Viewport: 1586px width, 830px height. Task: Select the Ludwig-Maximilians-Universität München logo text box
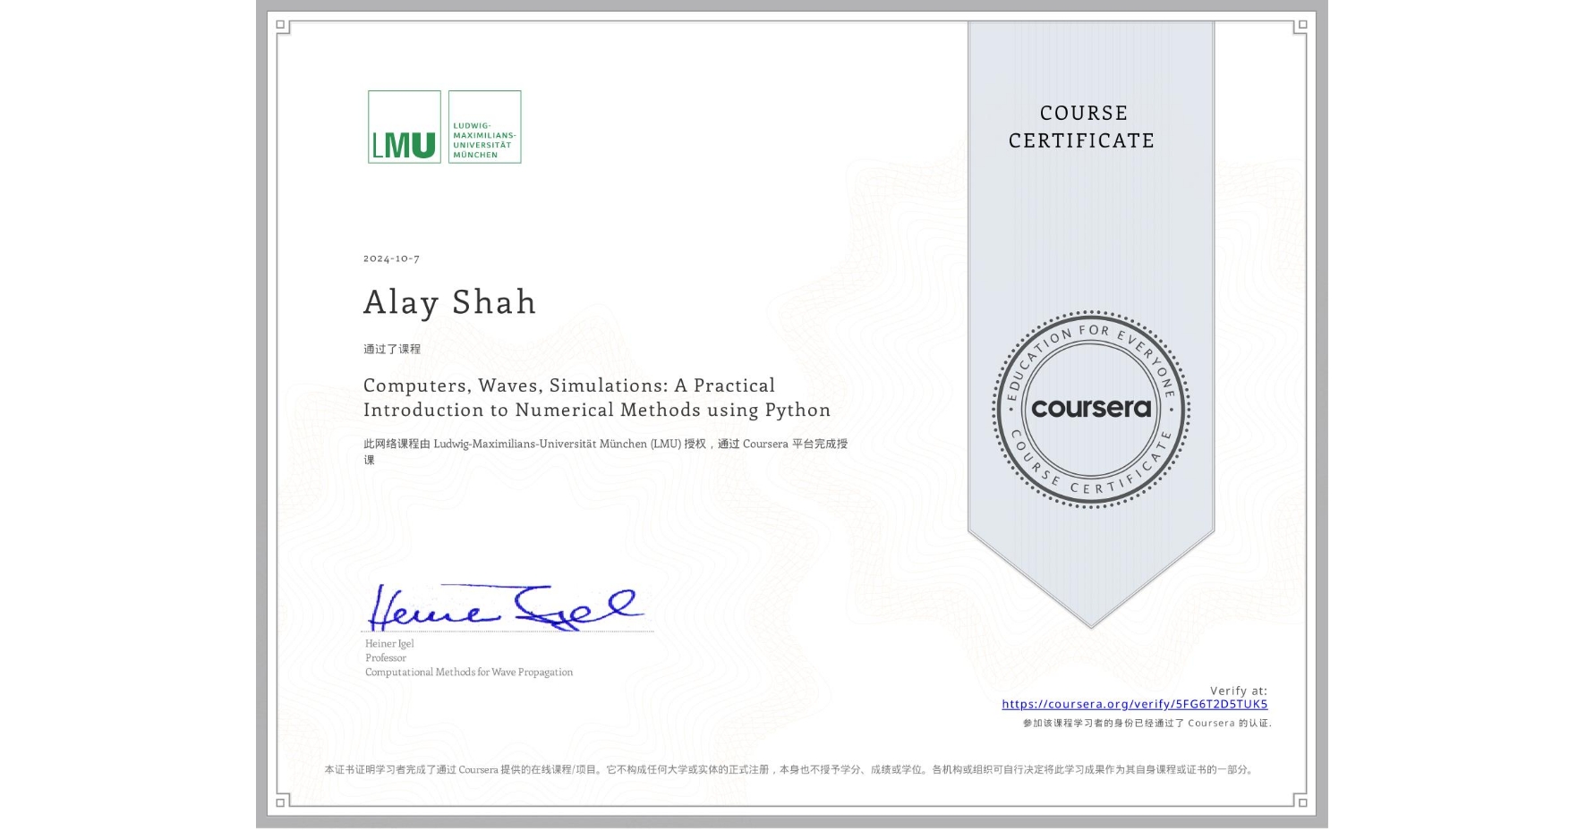click(x=484, y=128)
